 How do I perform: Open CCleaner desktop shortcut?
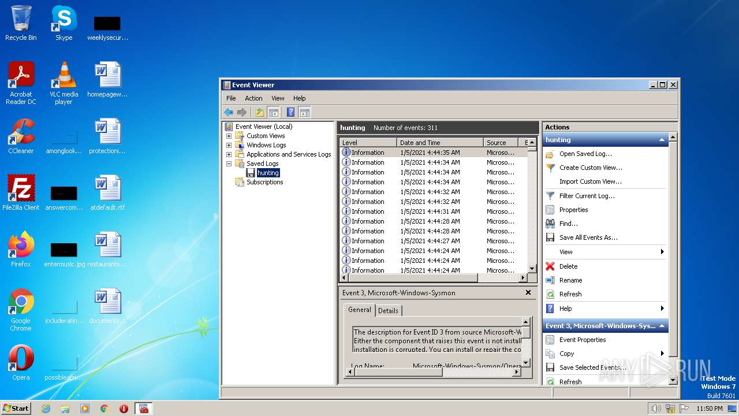click(x=21, y=136)
